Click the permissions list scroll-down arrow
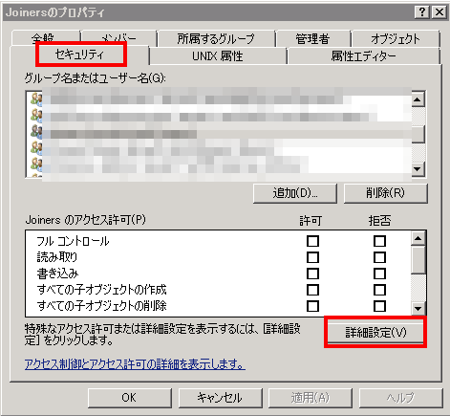The height and width of the screenshot is (416, 450). [418, 308]
